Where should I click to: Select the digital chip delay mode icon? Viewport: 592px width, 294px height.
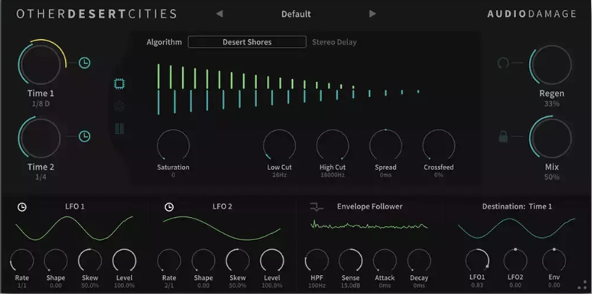(120, 84)
